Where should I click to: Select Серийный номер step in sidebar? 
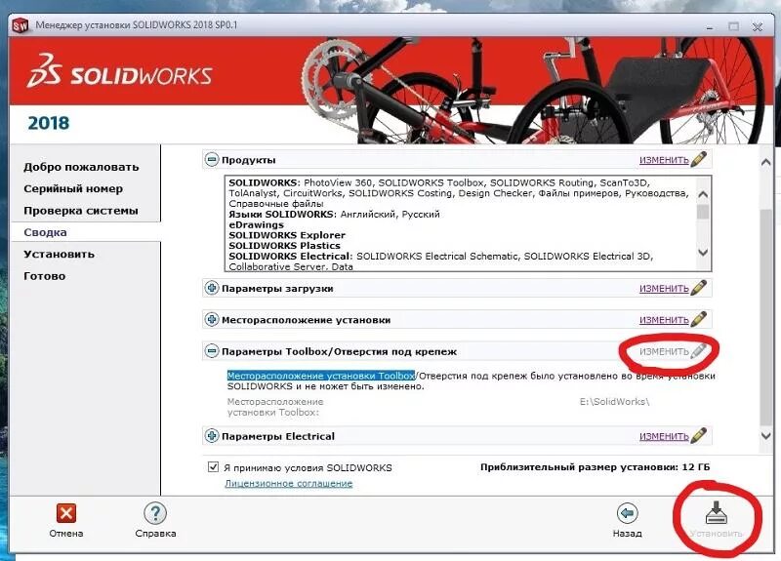click(x=73, y=188)
